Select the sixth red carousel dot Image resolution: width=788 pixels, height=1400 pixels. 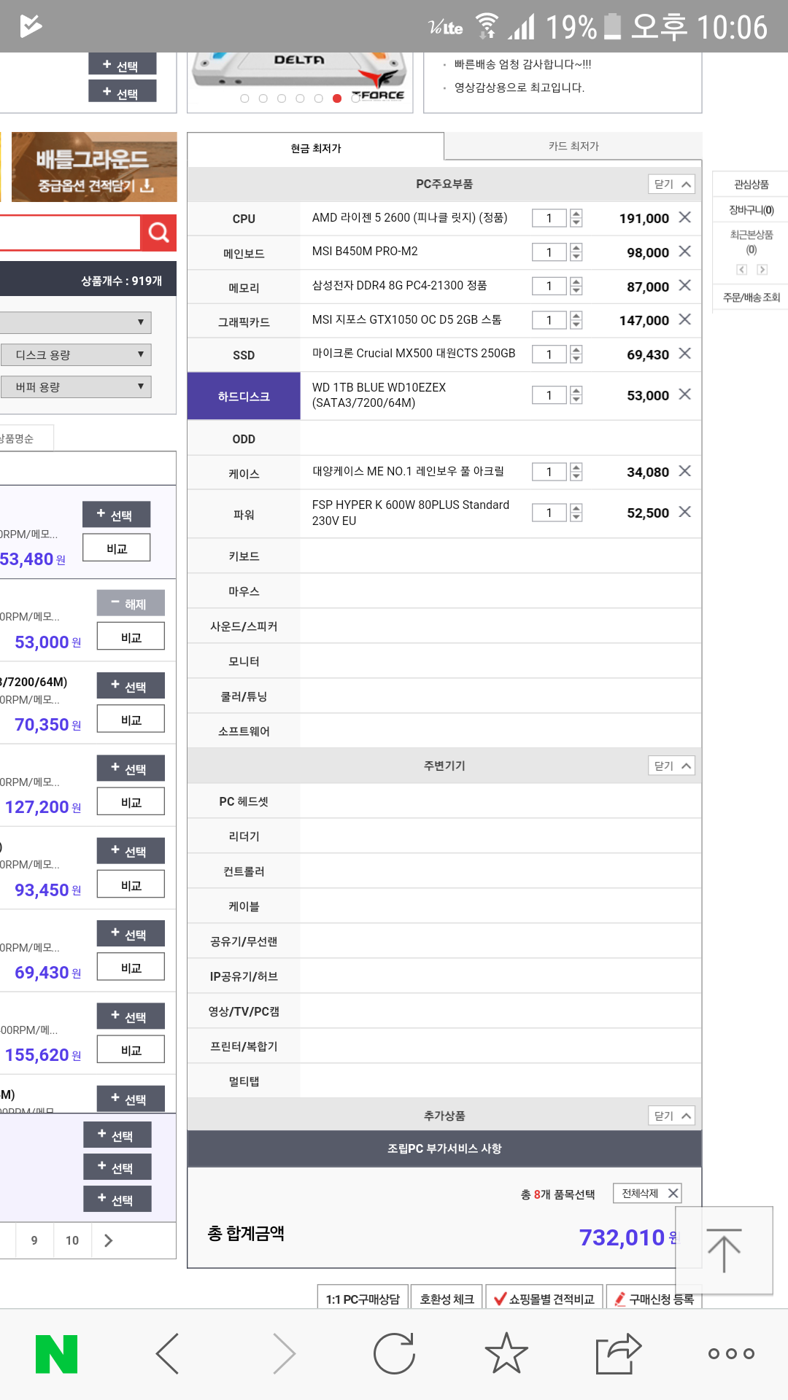point(337,98)
